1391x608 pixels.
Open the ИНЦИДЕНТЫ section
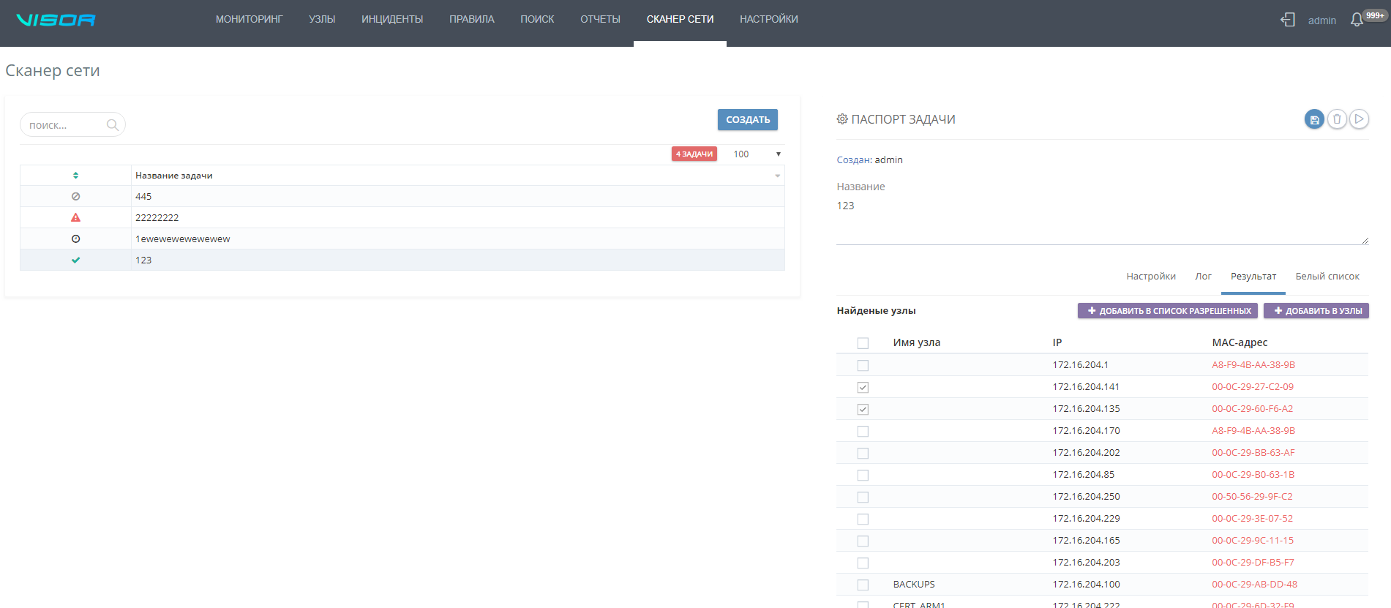392,20
